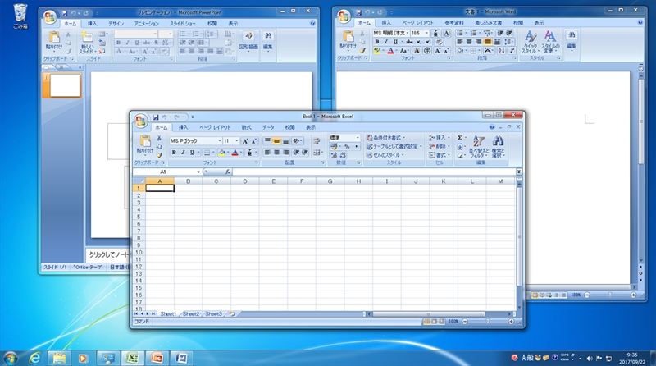Click the Save icon in Excel quick access toolbar
Image resolution: width=656 pixels, height=366 pixels.
[156, 117]
